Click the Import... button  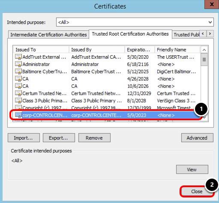[x=24, y=138]
